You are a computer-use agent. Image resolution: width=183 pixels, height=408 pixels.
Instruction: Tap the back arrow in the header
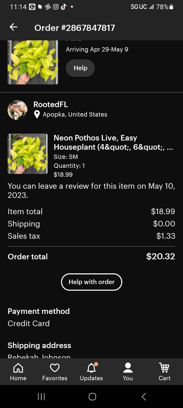13,27
